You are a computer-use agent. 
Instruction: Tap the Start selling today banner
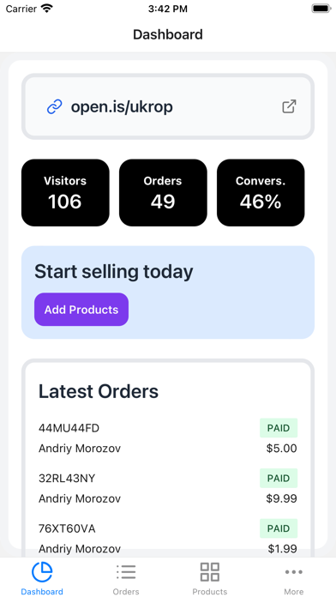click(x=168, y=292)
